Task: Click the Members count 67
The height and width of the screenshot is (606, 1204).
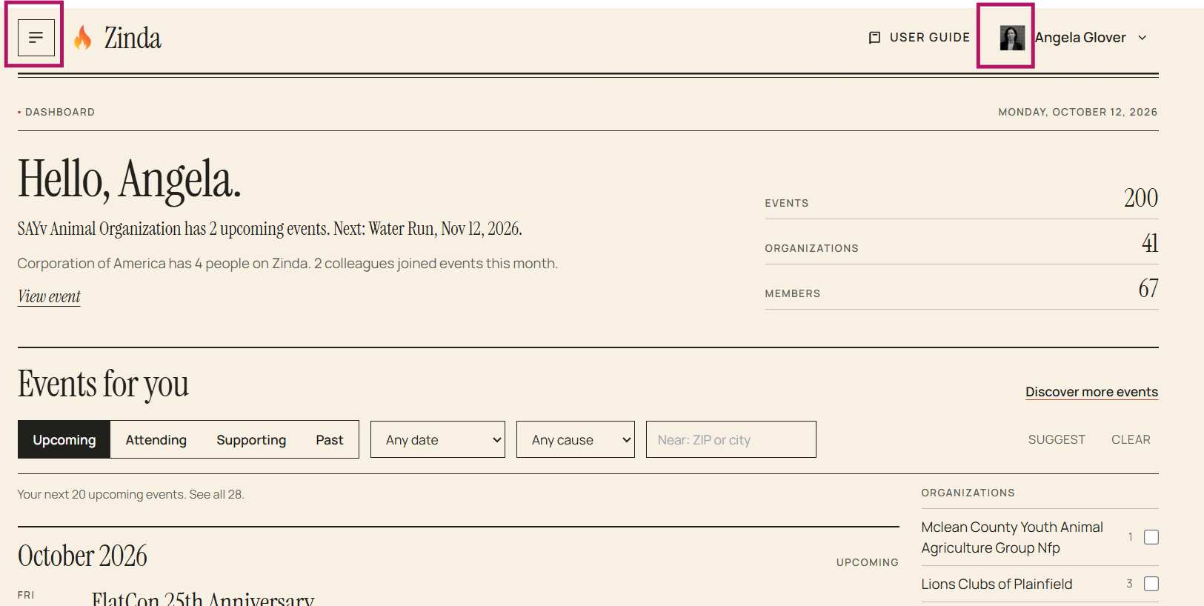Action: (1148, 288)
